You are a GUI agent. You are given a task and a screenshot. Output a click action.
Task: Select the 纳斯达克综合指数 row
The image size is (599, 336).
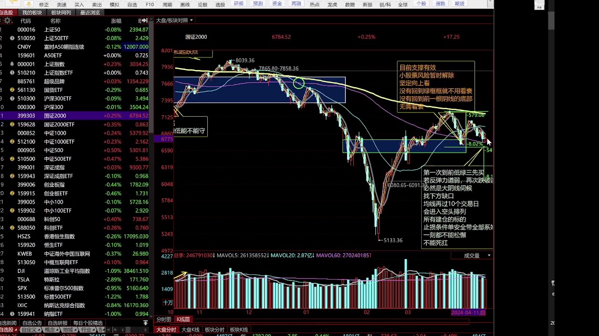pyautogui.click(x=74, y=305)
